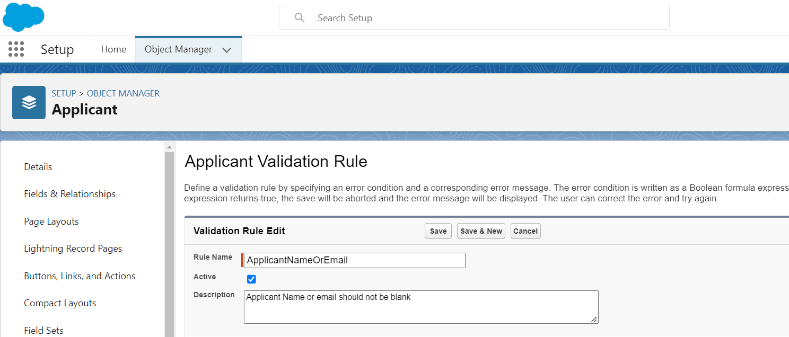The width and height of the screenshot is (789, 337).
Task: Click inside the Rule Name field
Action: coord(354,260)
